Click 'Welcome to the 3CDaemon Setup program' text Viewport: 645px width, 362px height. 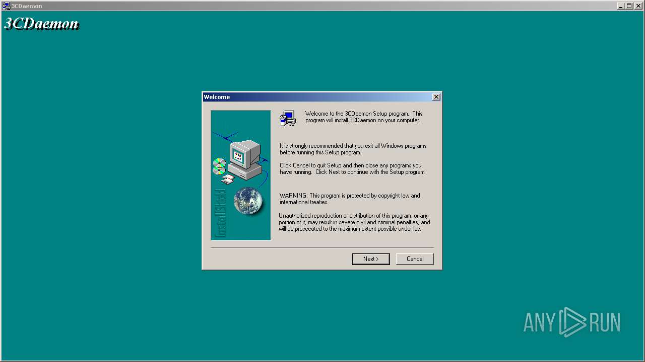click(x=364, y=117)
